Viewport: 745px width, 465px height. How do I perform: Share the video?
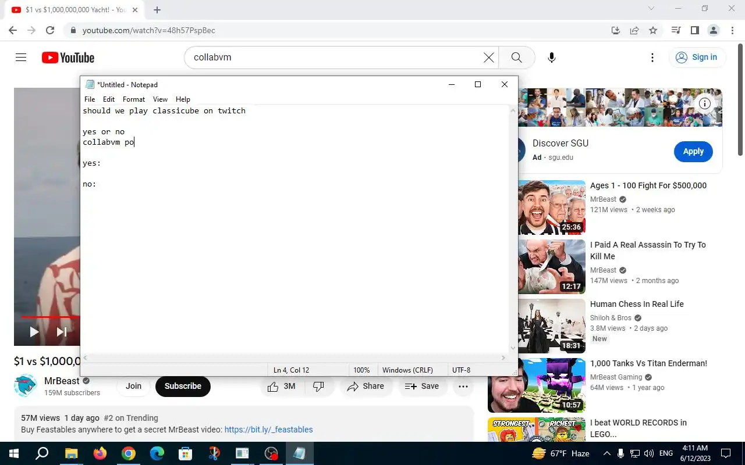366,386
